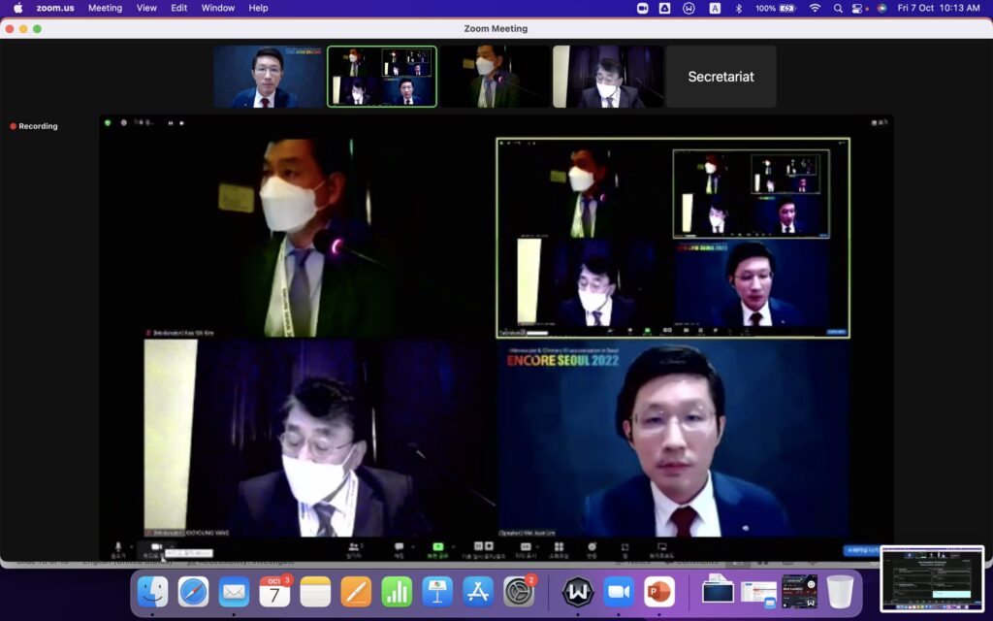Screen dimensions: 993x621
Task: Open the Zoom chat panel
Action: click(399, 549)
